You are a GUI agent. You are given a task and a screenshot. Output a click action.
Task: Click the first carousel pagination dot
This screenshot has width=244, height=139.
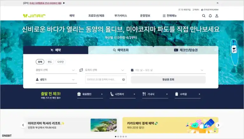click(x=115, y=136)
